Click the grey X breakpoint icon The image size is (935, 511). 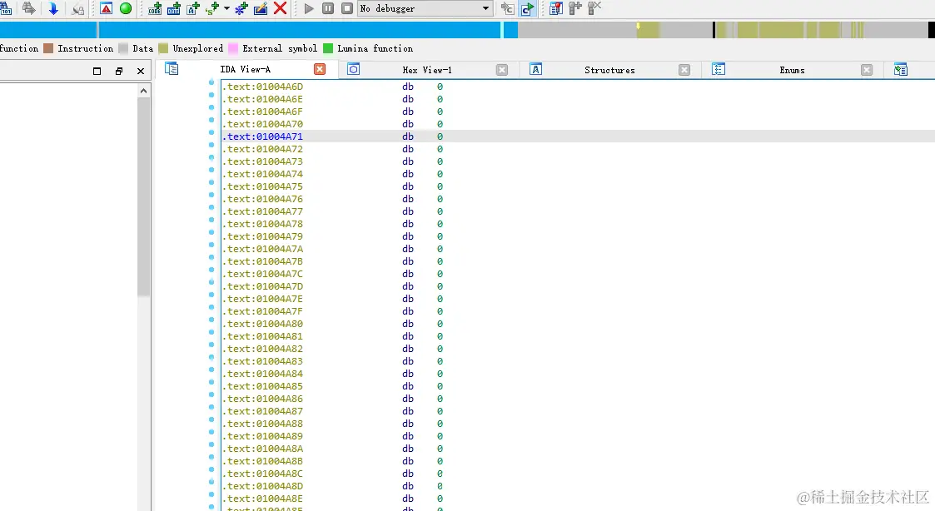click(594, 8)
